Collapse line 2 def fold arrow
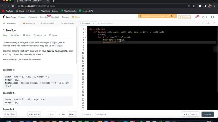218x122 pixels. [85, 32]
